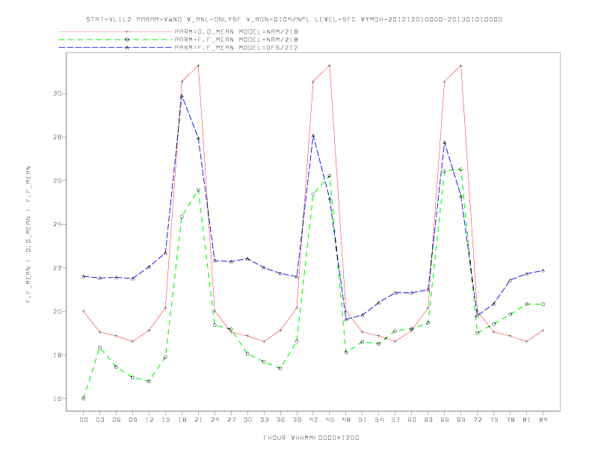Click the blue GFS point at hour 00
The image size is (592, 457).
click(84, 276)
